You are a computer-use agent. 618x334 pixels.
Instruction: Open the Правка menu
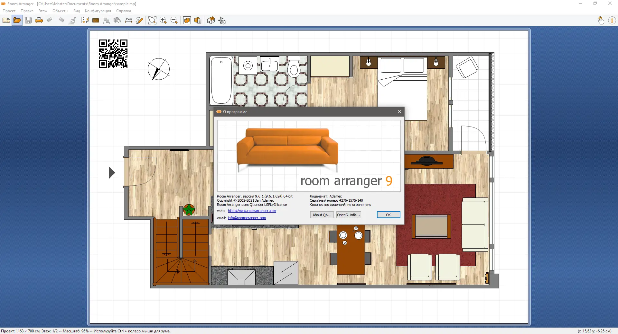pyautogui.click(x=27, y=11)
